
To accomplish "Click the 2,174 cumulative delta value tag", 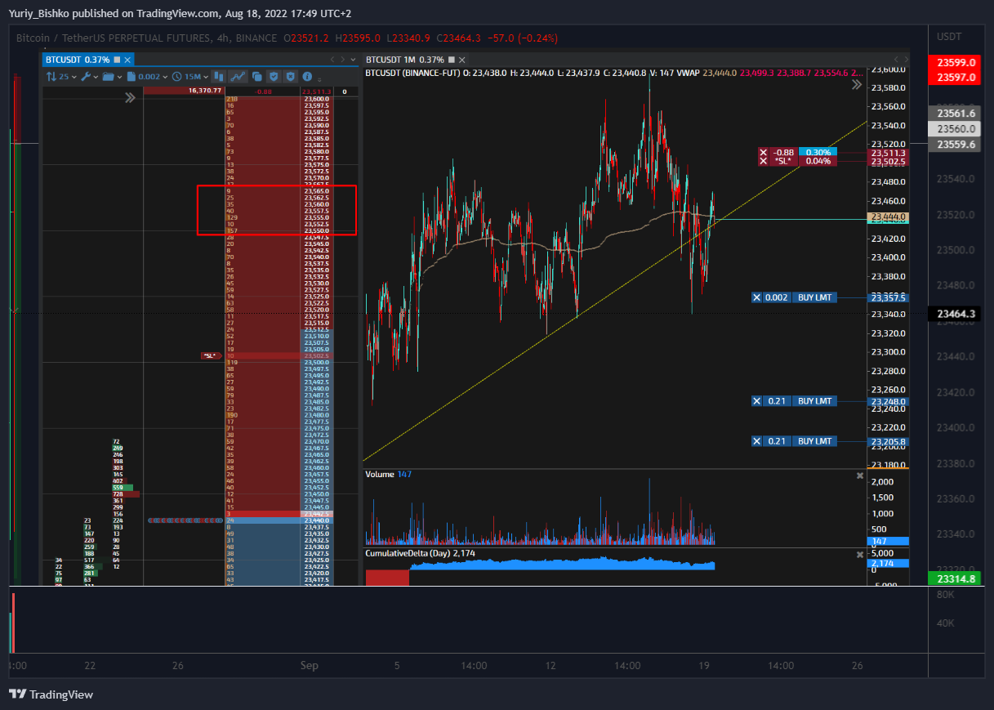I will coord(888,564).
